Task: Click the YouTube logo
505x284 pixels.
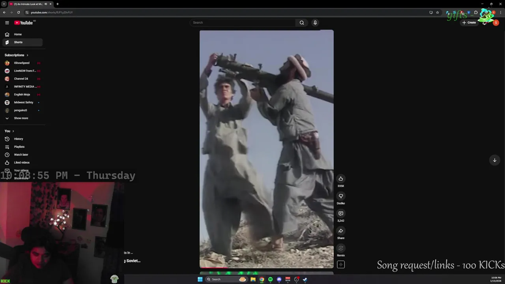Action: pos(24,22)
